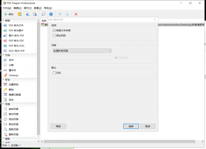Click the 添加 (Add) file button
This screenshot has height=149, width=206.
[x=9, y=14]
